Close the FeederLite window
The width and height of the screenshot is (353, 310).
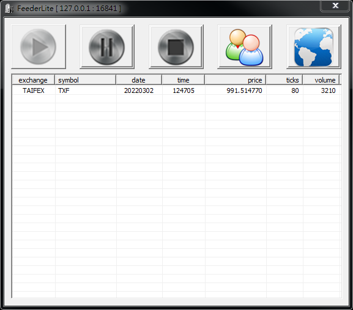[335, 6]
